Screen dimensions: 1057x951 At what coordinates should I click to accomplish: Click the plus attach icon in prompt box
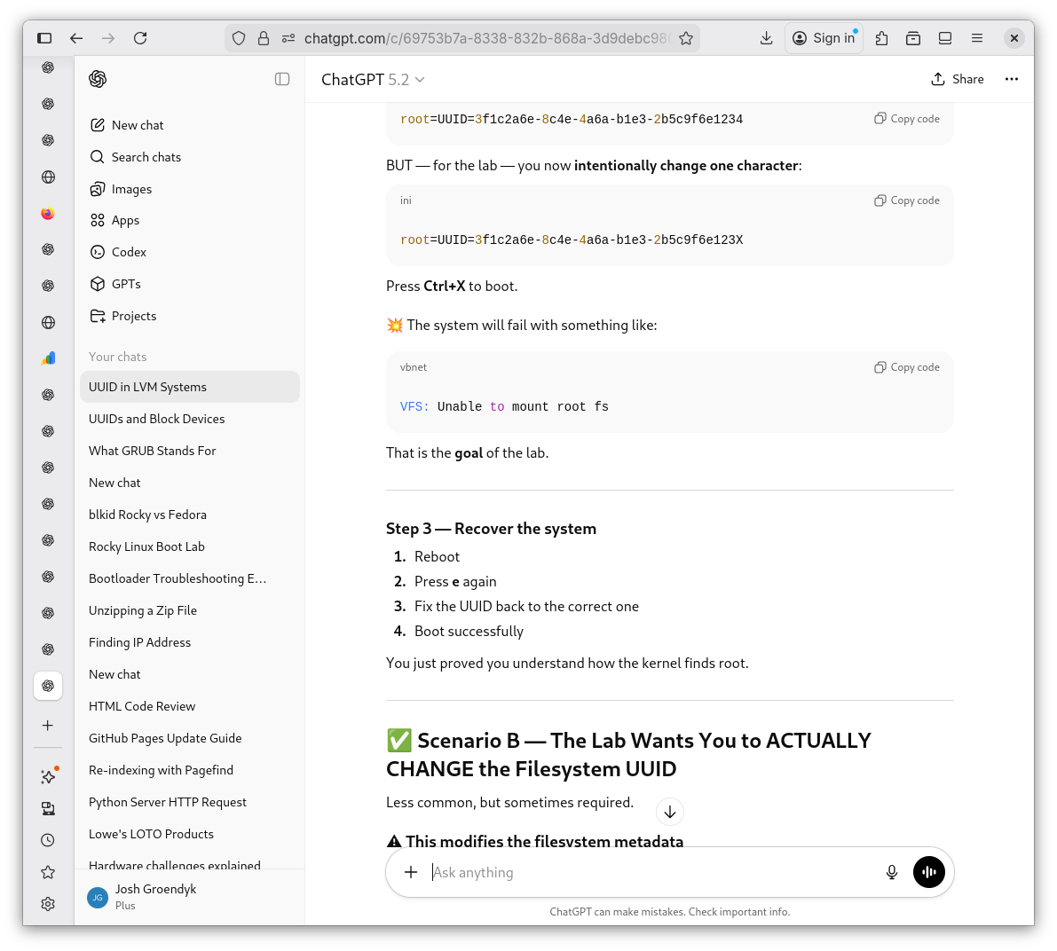pyautogui.click(x=411, y=872)
